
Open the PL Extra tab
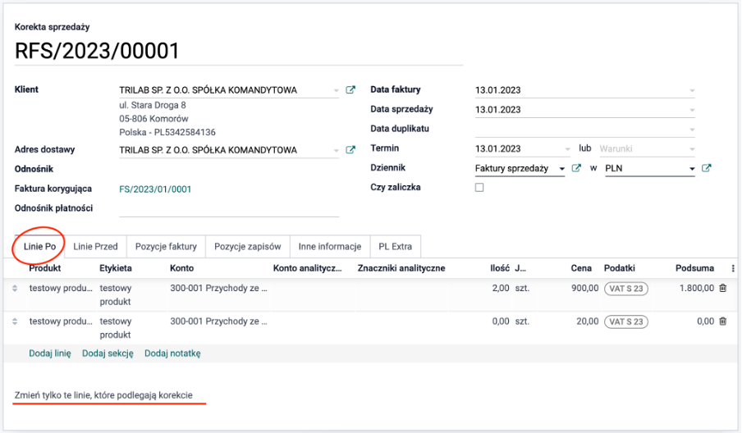395,246
